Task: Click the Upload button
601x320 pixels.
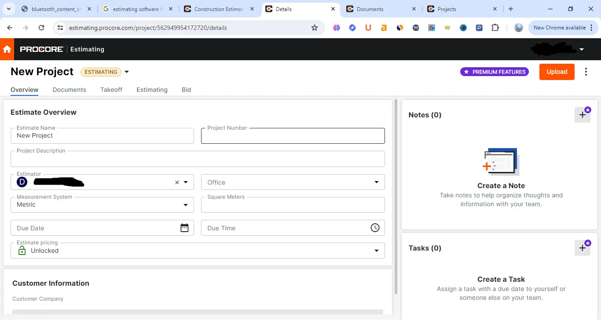Action: pos(557,72)
